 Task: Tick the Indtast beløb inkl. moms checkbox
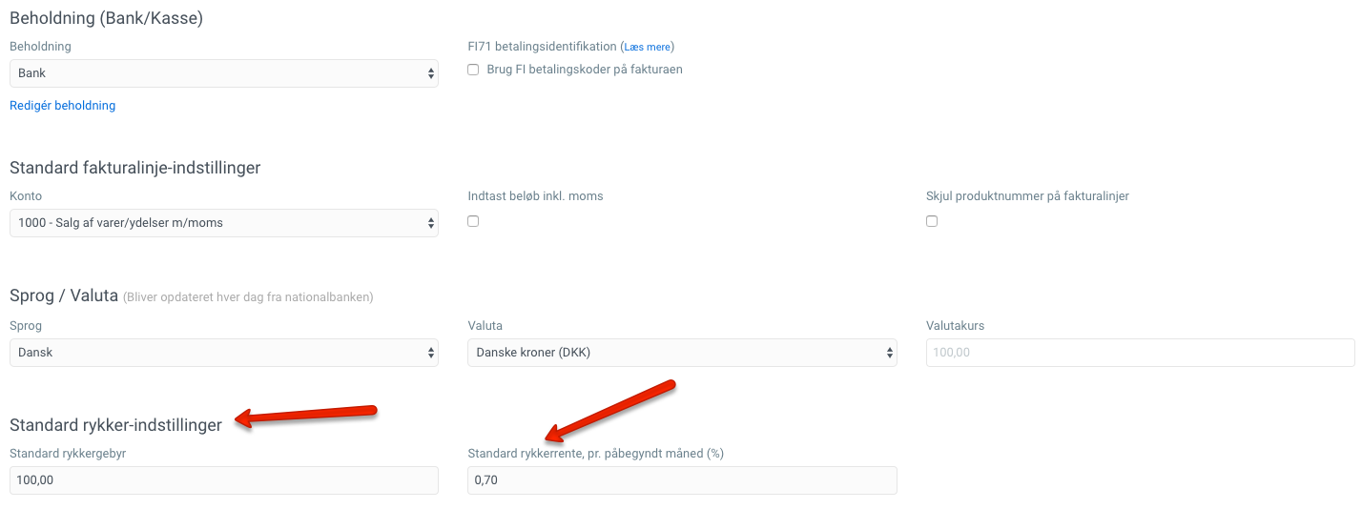point(473,221)
